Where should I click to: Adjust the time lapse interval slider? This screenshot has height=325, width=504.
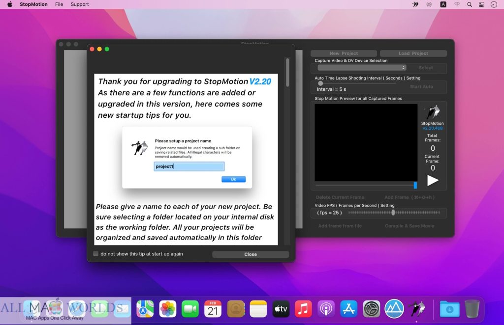(320, 83)
